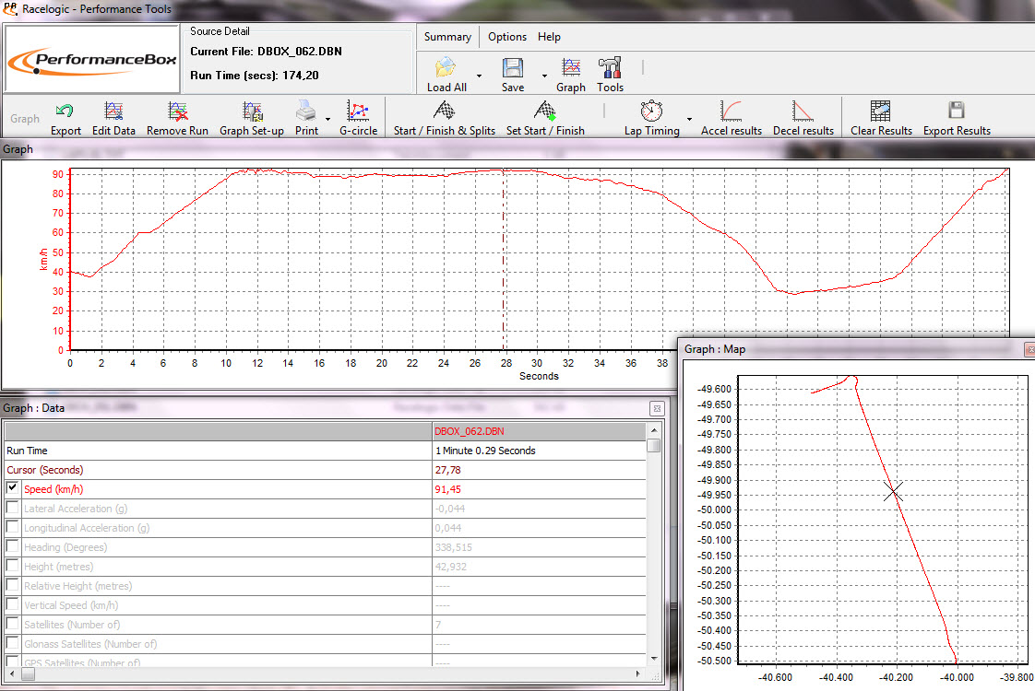Open the G-circle plot tool
Viewport: 1035px width, 691px height.
[359, 111]
